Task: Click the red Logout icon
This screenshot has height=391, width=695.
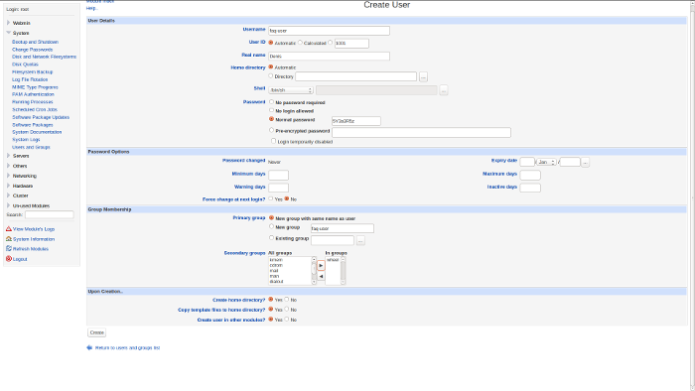Action: point(8,259)
